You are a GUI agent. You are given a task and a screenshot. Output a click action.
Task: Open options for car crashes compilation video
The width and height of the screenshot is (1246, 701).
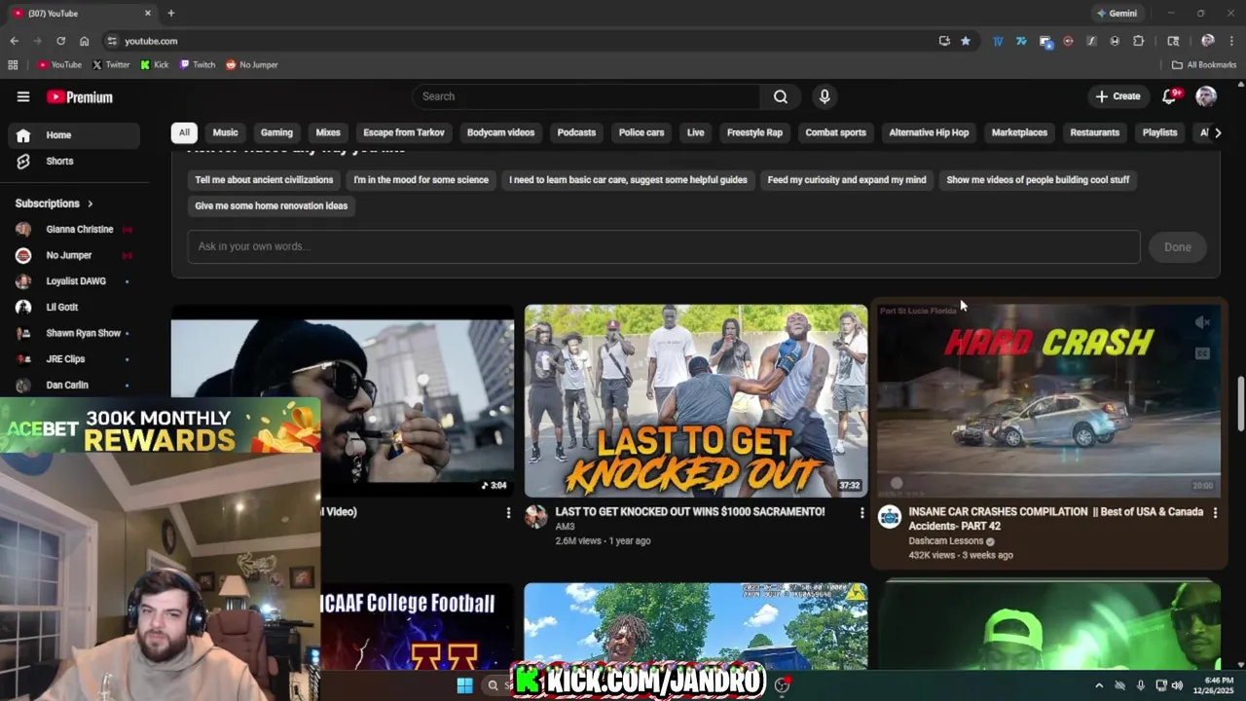point(1215,512)
